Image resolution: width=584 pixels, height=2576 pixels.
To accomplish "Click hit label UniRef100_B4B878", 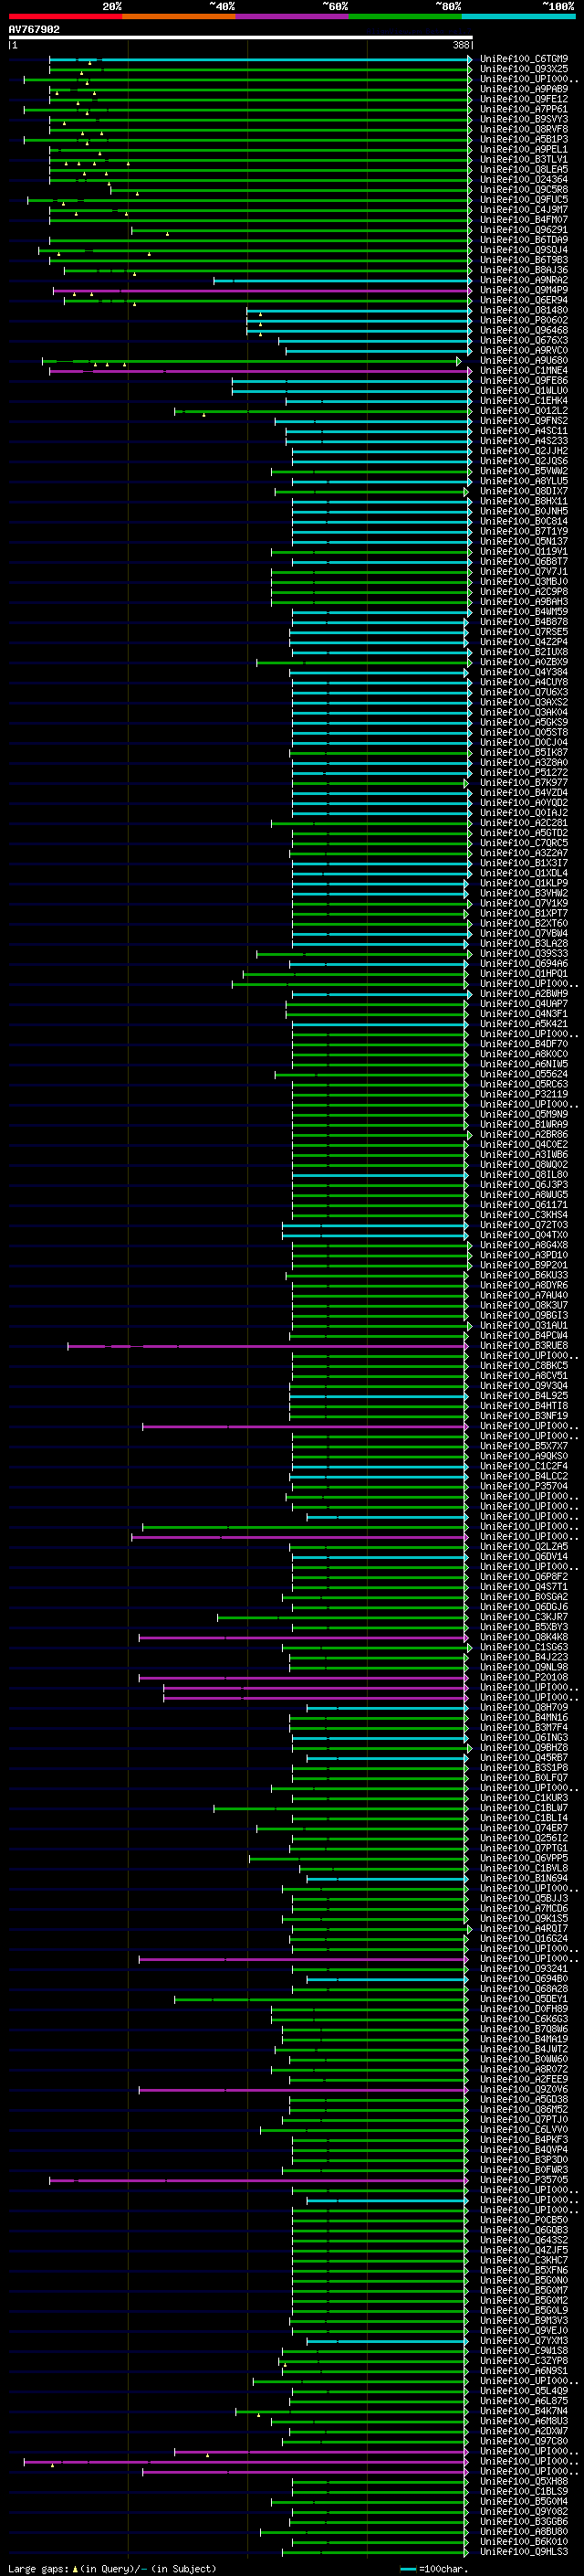I will pyautogui.click(x=524, y=622).
